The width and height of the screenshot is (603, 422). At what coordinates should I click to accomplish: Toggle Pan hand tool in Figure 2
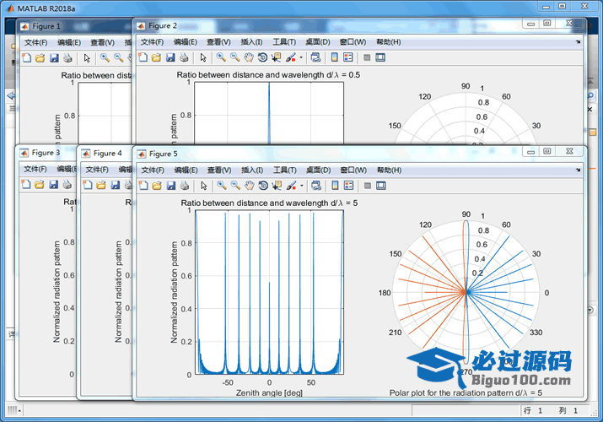pos(249,57)
